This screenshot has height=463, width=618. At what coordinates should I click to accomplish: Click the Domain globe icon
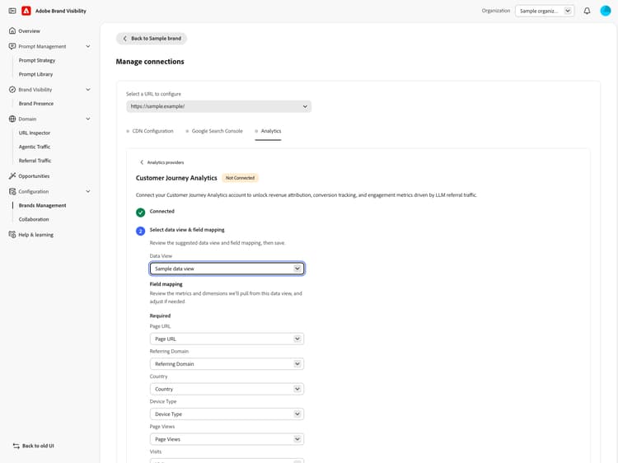click(12, 119)
